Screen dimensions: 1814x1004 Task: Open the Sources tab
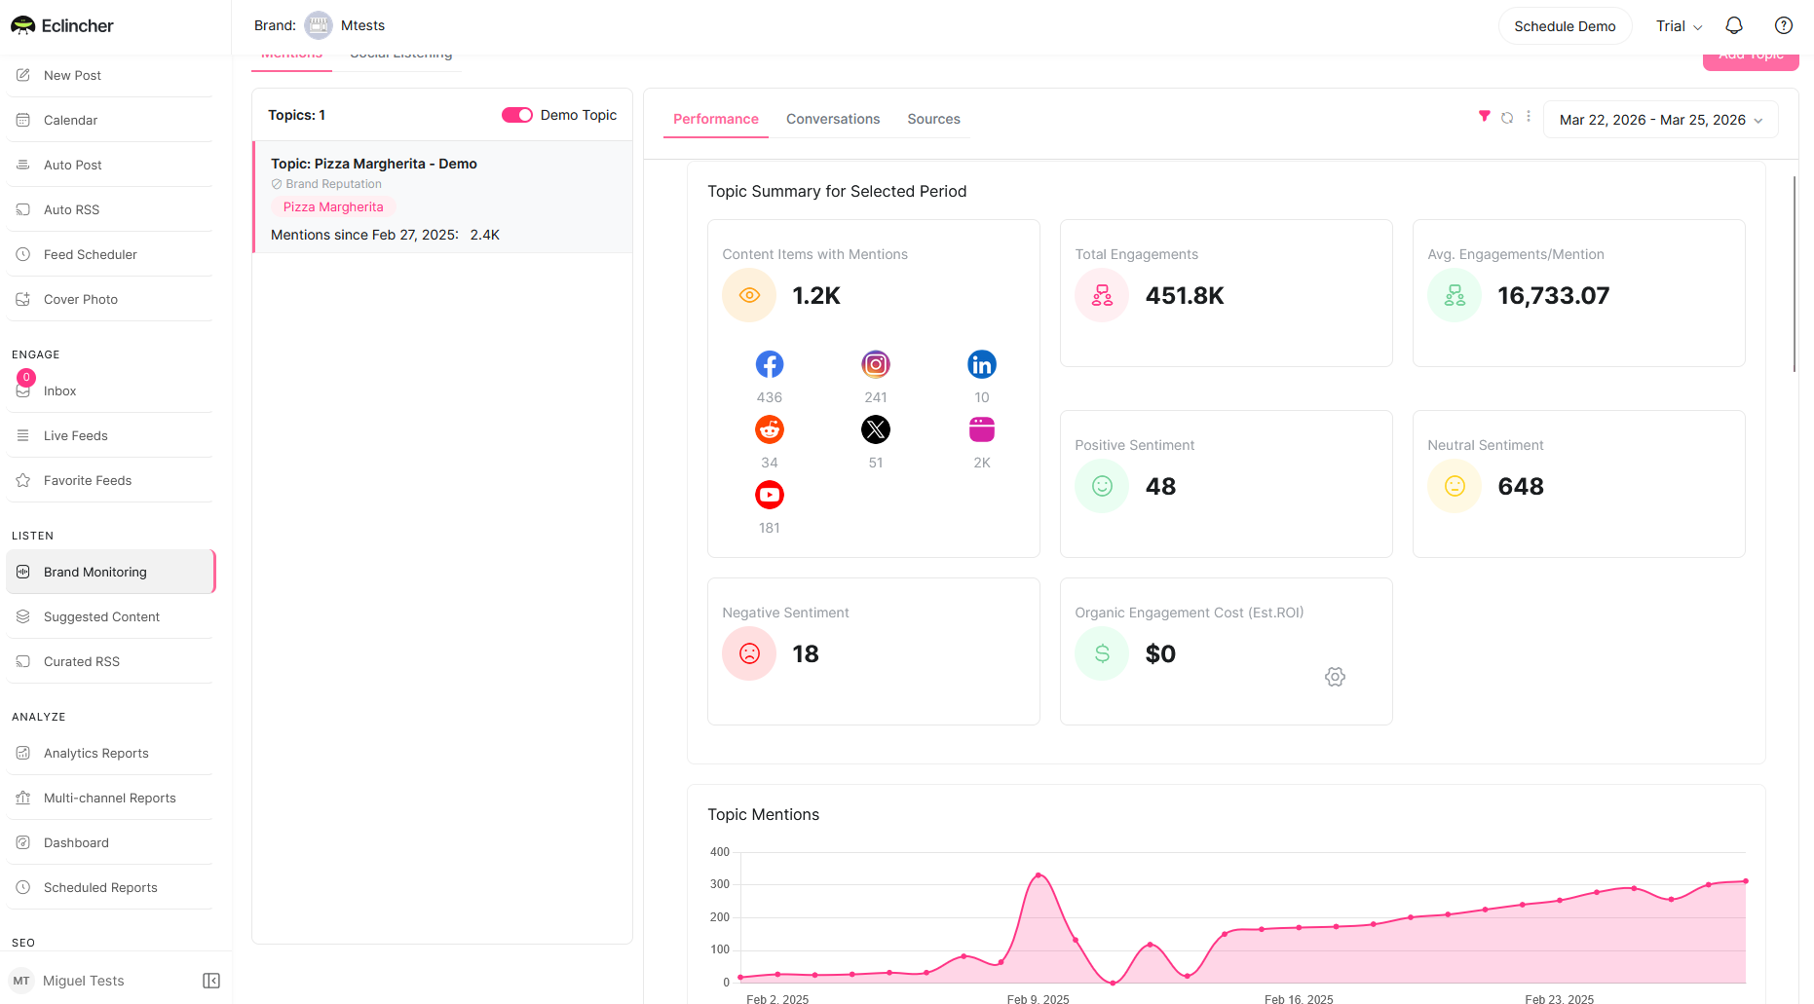point(932,119)
